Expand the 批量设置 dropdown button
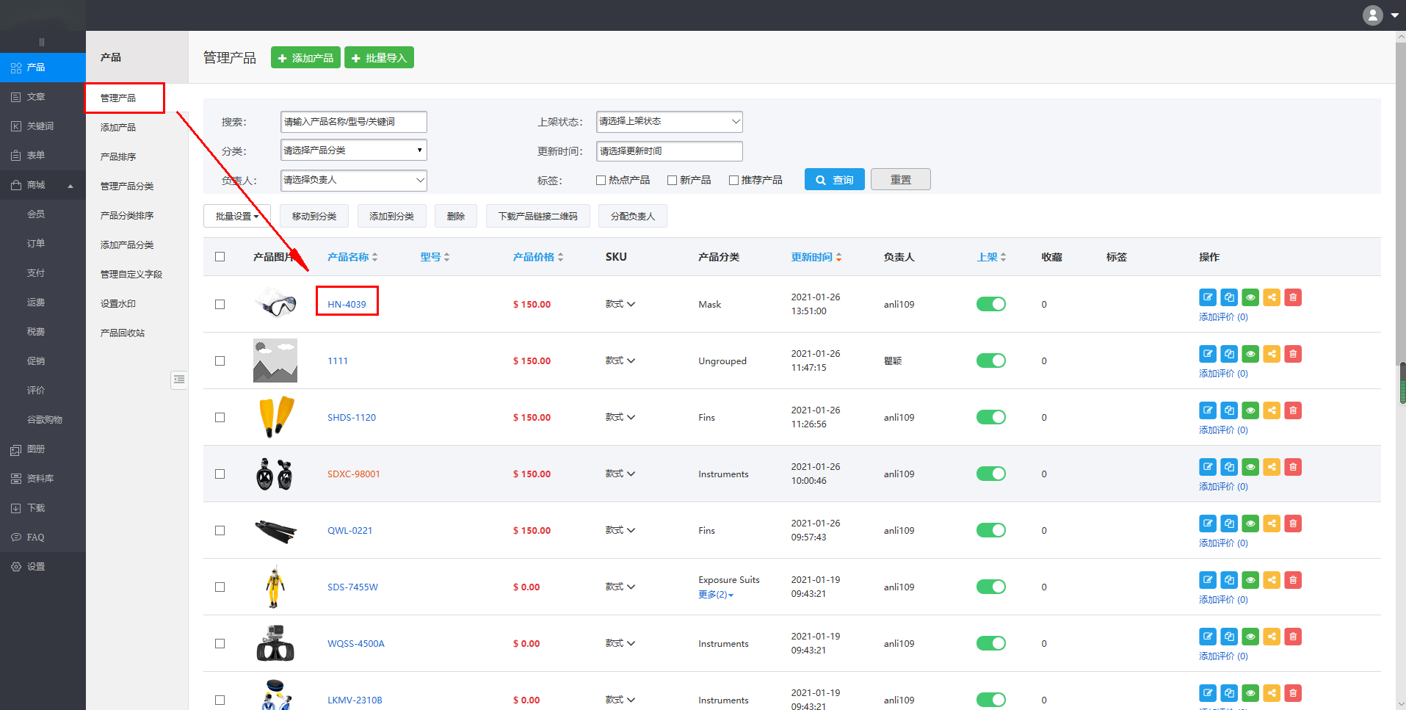Screen dimensions: 1406x710 (236, 216)
